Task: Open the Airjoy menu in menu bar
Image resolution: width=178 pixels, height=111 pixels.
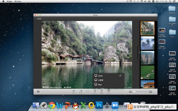Action: [x=9, y=1]
